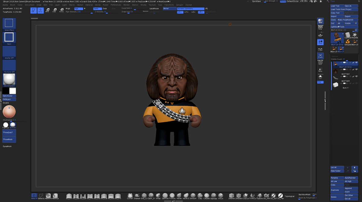Select the SnakeHook brush
Viewport: 362px width, 202px height.
pyautogui.click(x=137, y=196)
